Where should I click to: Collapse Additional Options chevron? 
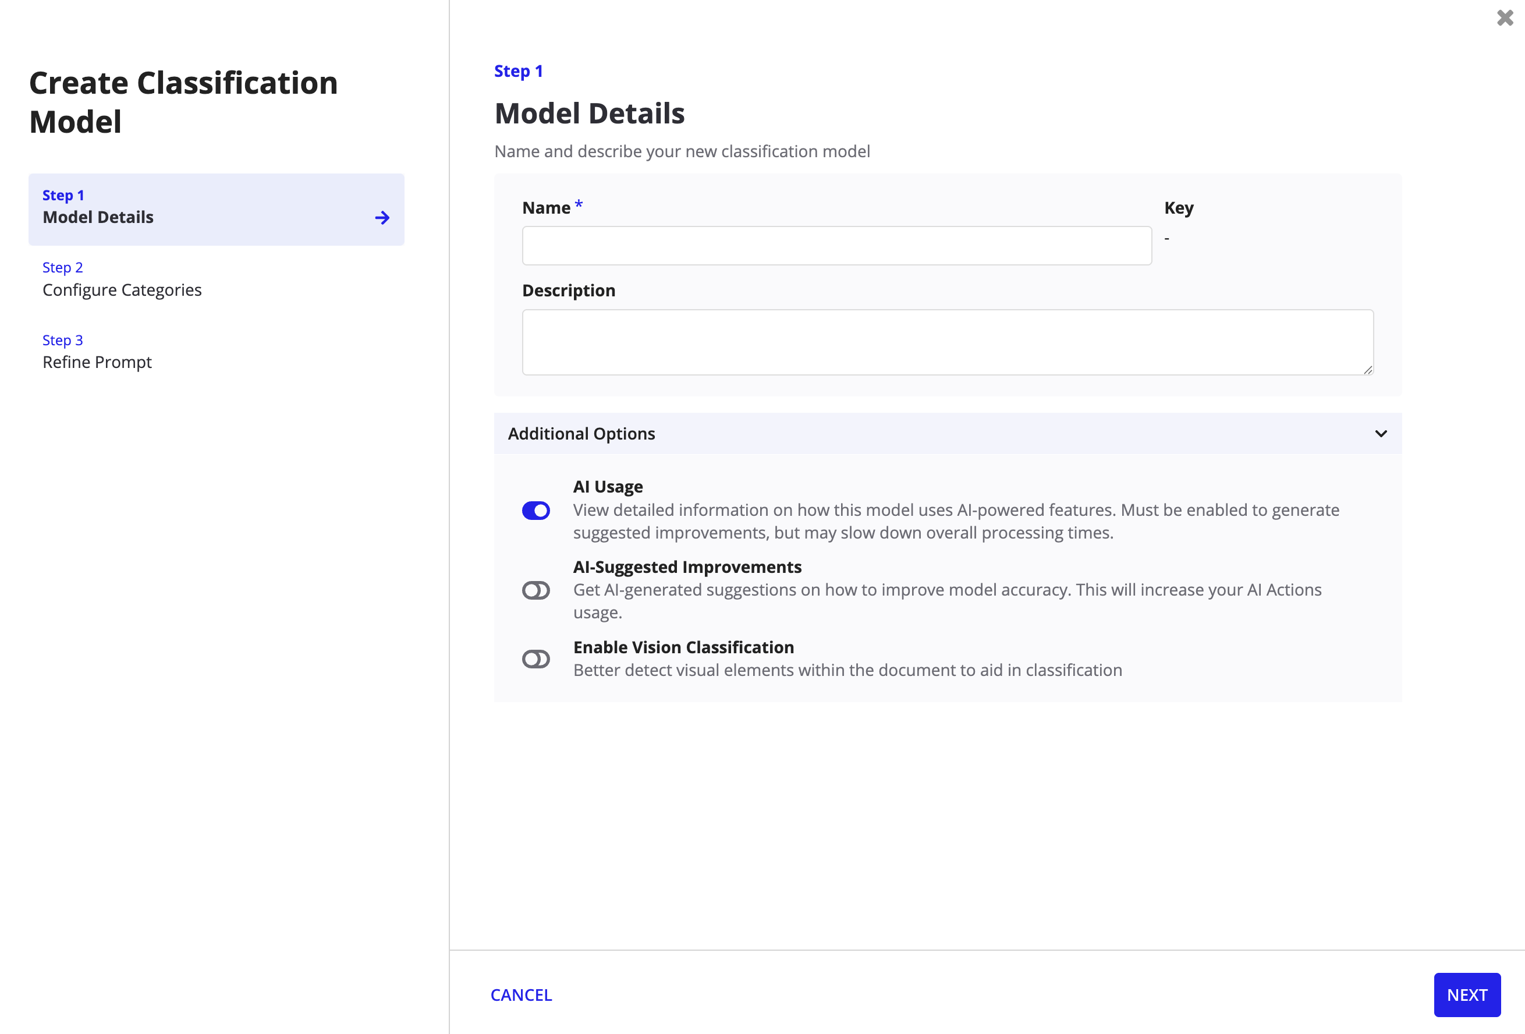[x=1381, y=434]
